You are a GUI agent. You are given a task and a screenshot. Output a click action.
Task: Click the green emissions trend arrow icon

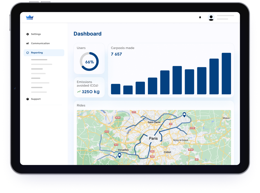(79, 92)
